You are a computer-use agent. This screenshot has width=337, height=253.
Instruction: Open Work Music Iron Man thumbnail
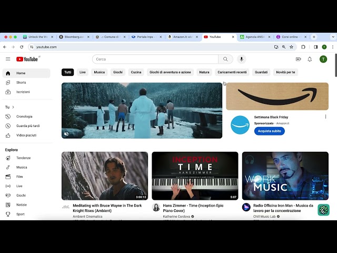tap(285, 176)
